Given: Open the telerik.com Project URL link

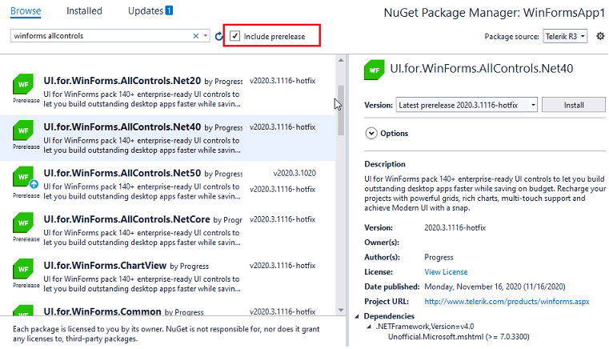Looking at the screenshot, I should pos(507,302).
